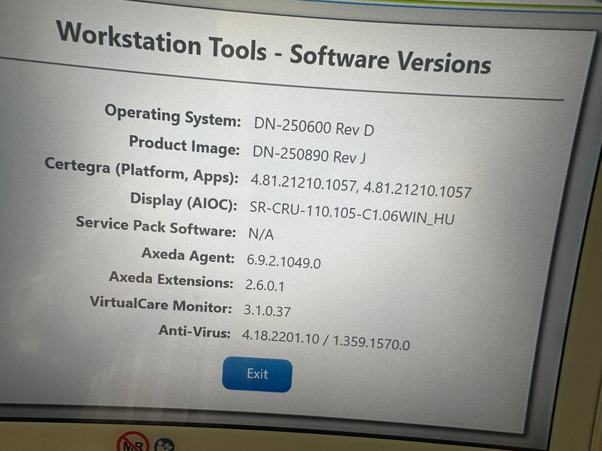Image resolution: width=602 pixels, height=451 pixels.
Task: Click the Product Image label
Action: [184, 146]
